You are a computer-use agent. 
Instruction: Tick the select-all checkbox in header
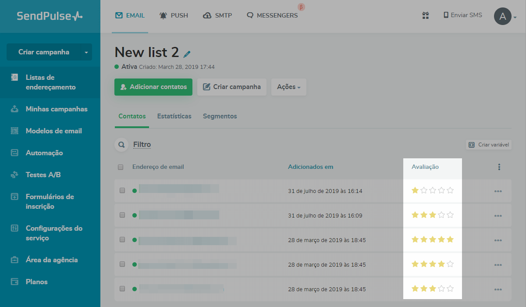click(121, 167)
